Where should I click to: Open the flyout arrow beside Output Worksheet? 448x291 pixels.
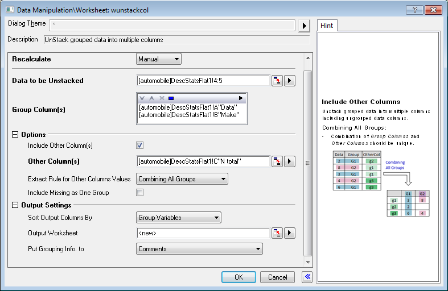(x=289, y=233)
